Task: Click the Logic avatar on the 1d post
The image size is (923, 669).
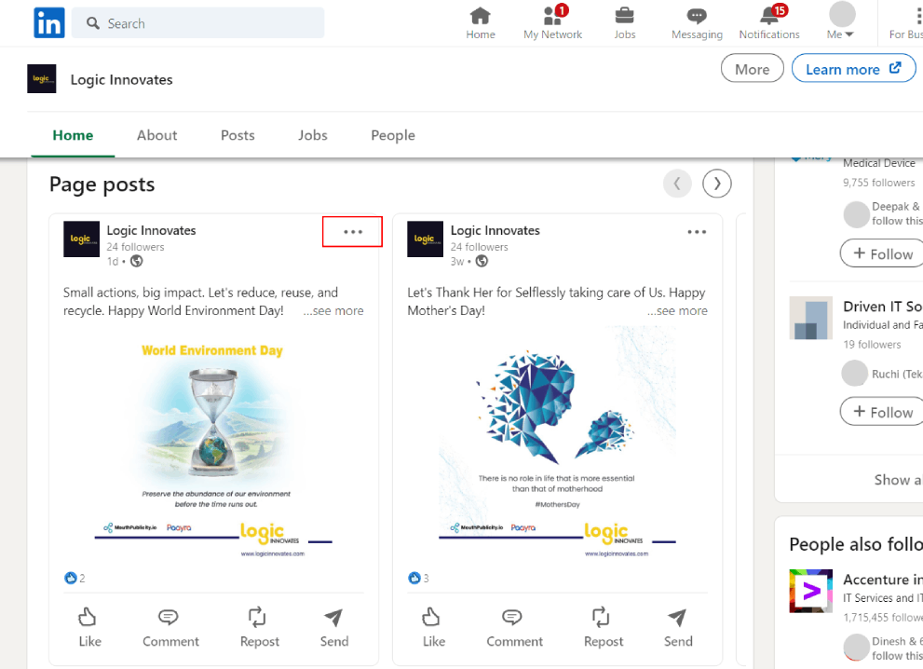Action: 81,239
